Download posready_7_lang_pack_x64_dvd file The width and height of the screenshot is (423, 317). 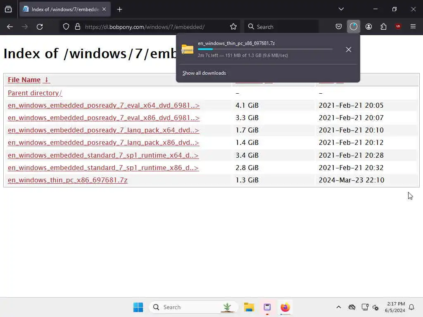point(103,130)
